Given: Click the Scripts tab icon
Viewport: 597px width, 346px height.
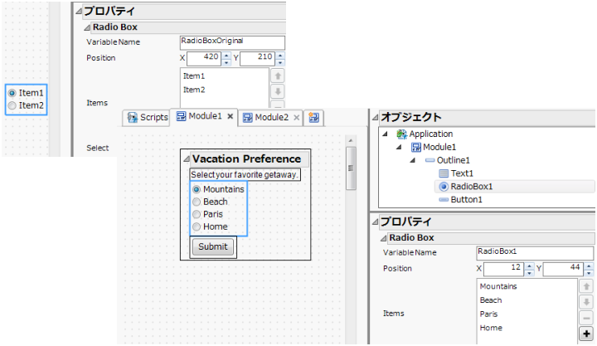Looking at the screenshot, I should point(132,117).
